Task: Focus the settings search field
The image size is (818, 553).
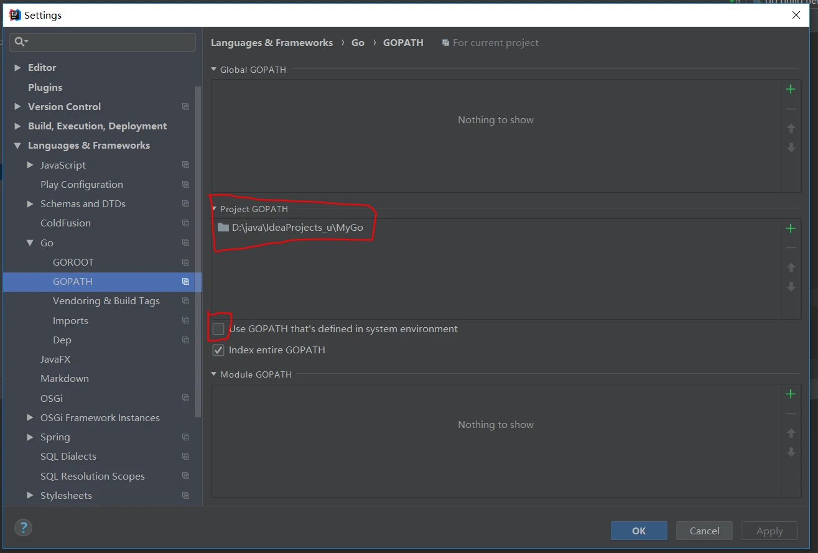Action: pos(103,42)
